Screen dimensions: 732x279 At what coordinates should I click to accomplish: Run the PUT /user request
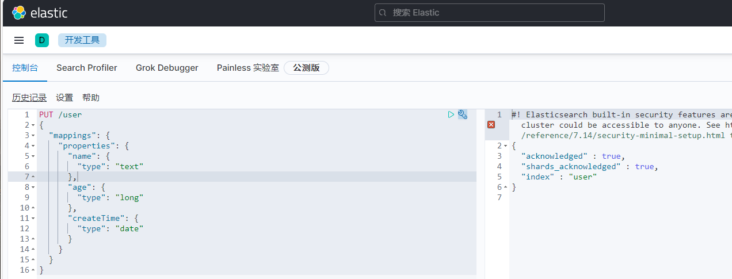[451, 114]
